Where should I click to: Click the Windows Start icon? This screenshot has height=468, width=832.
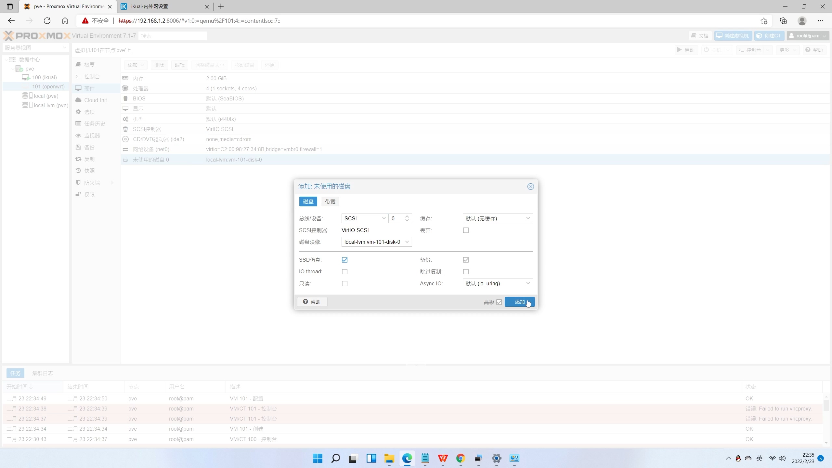[318, 458]
